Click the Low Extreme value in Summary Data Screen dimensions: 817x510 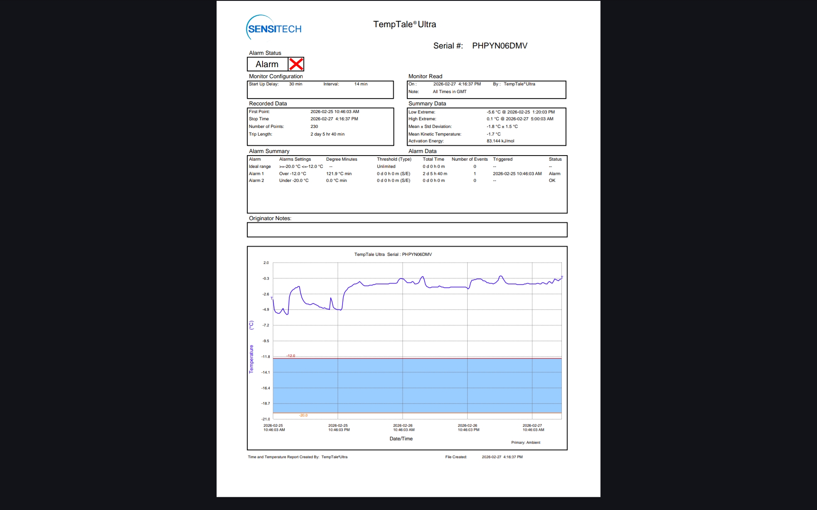click(x=520, y=112)
